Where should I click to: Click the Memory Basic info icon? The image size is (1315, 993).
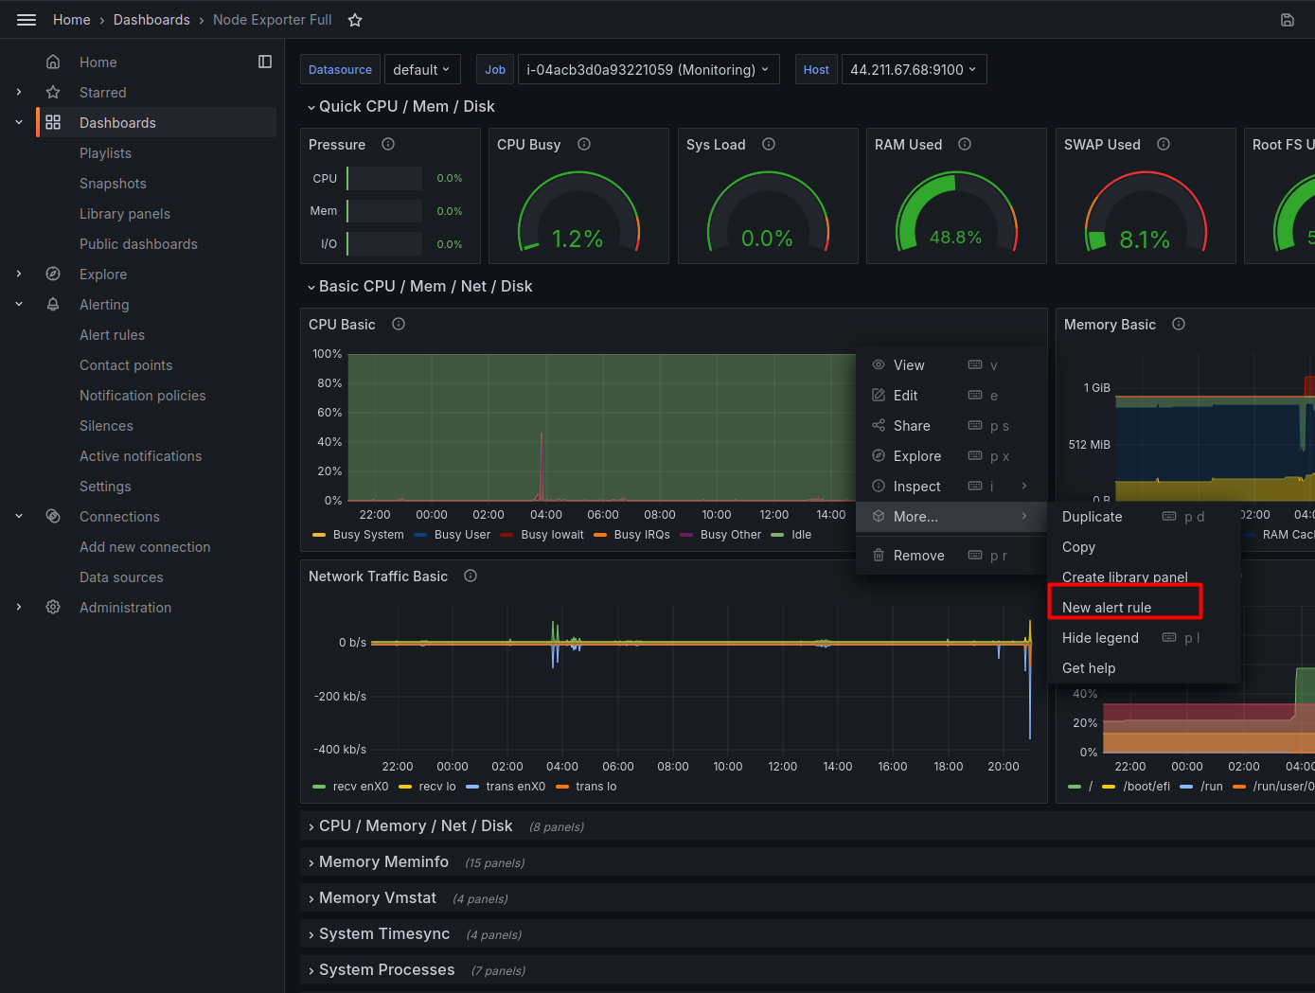[x=1179, y=324]
